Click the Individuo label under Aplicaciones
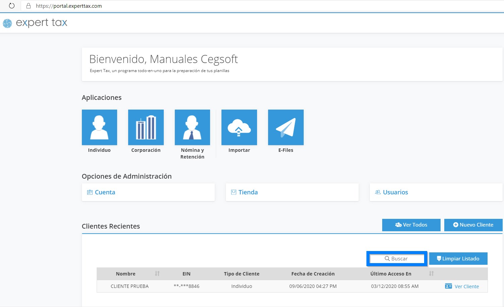Image resolution: width=504 pixels, height=307 pixels. (99, 150)
